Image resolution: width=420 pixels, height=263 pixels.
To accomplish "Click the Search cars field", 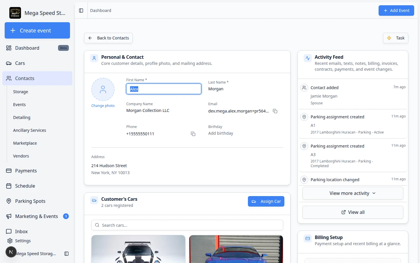I will click(187, 225).
